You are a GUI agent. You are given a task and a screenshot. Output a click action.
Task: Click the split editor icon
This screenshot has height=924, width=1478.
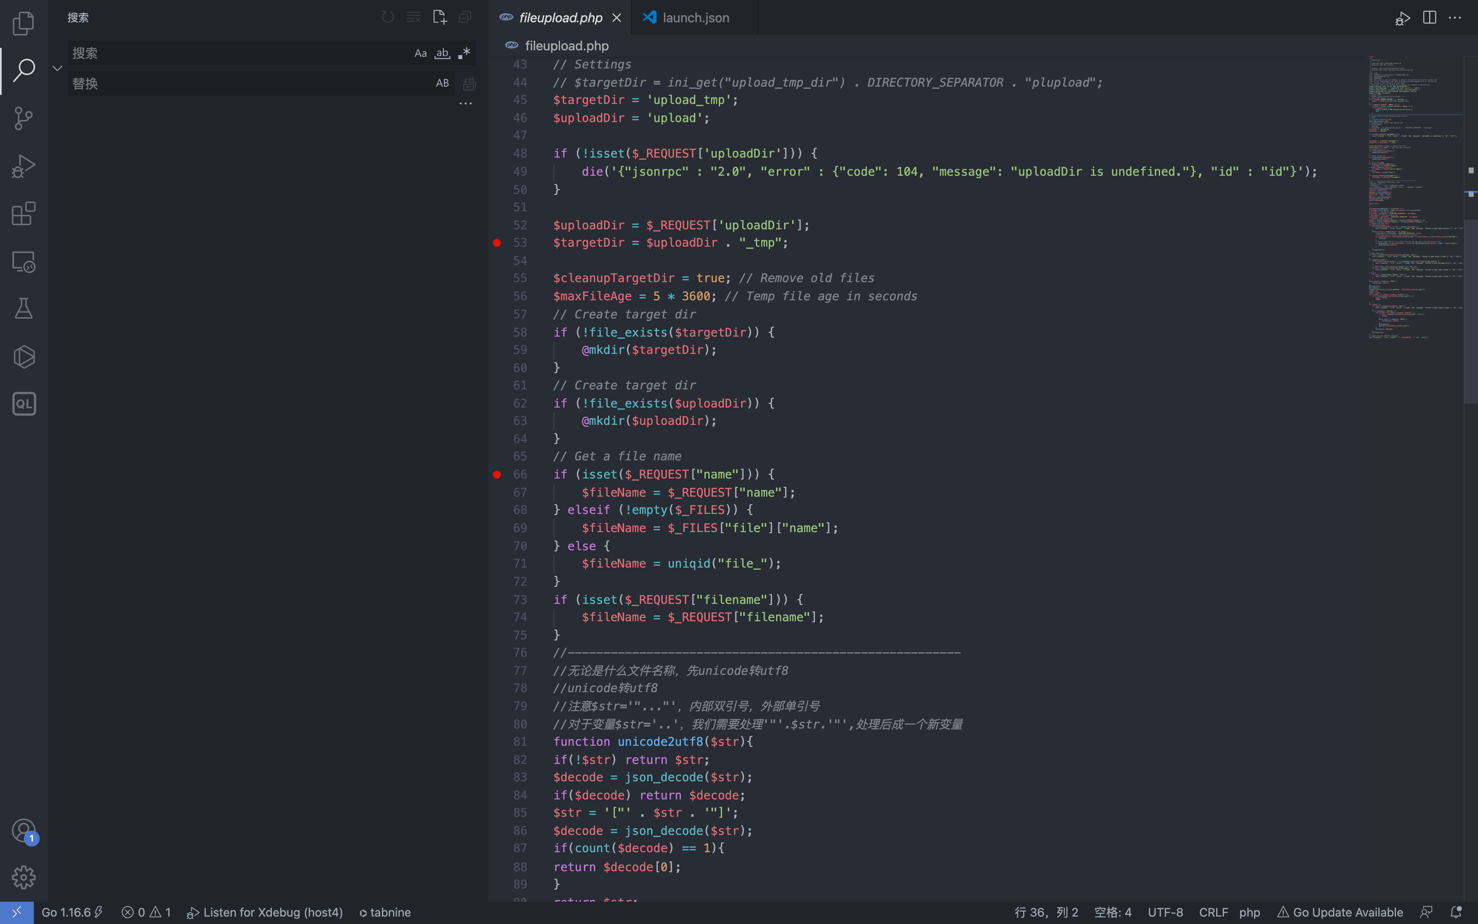(x=1429, y=18)
